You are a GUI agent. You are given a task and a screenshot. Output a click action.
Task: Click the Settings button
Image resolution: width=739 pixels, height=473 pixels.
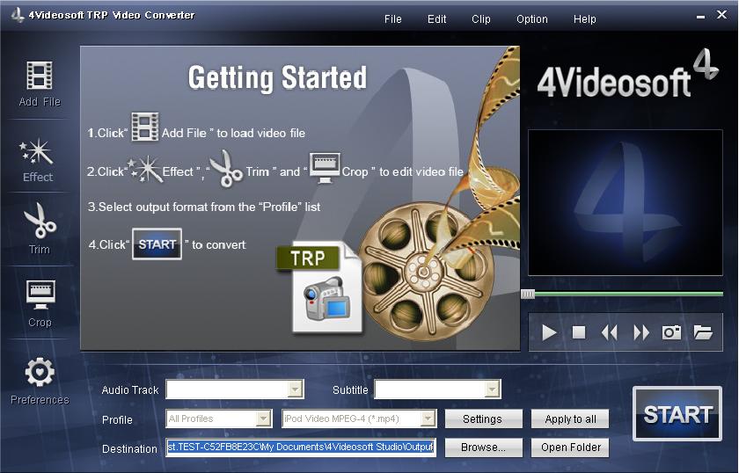[483, 418]
